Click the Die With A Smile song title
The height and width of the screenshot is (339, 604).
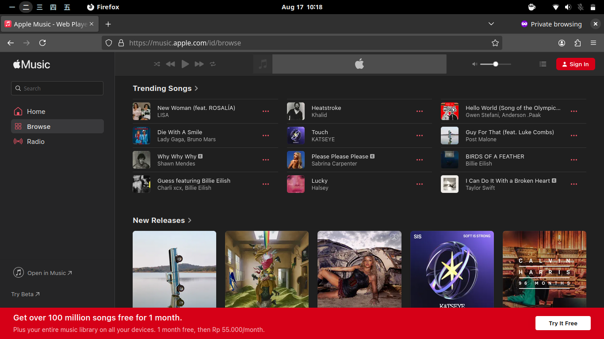coord(180,132)
